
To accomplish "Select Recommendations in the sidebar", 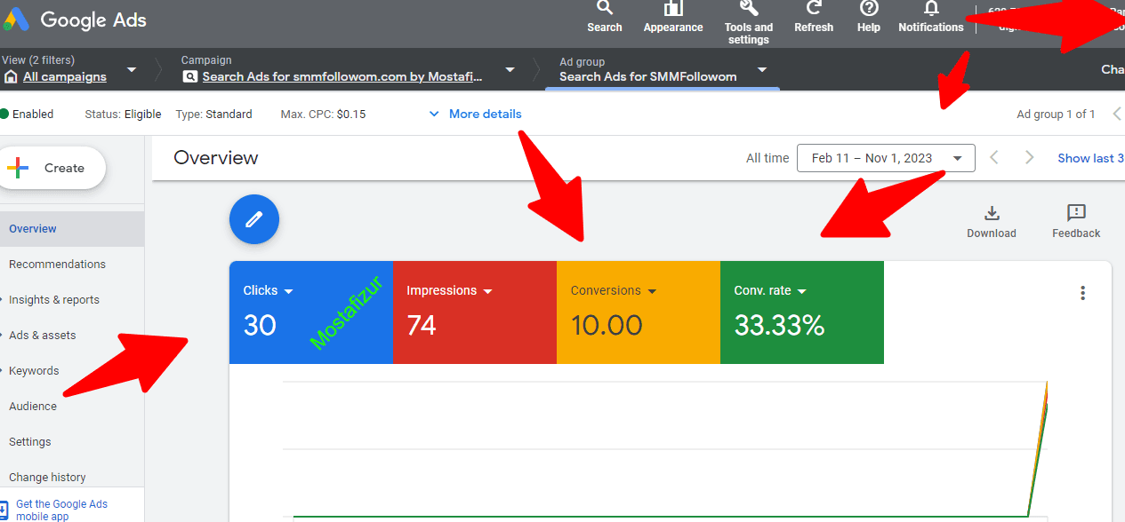I will [57, 264].
